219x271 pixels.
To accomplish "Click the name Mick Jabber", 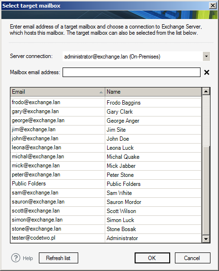I will point(121,166).
